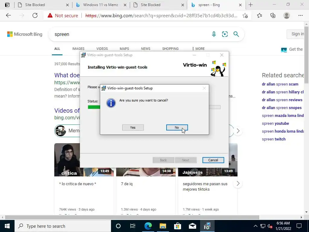Advance filter chips with right chevron

pyautogui.click(x=238, y=131)
